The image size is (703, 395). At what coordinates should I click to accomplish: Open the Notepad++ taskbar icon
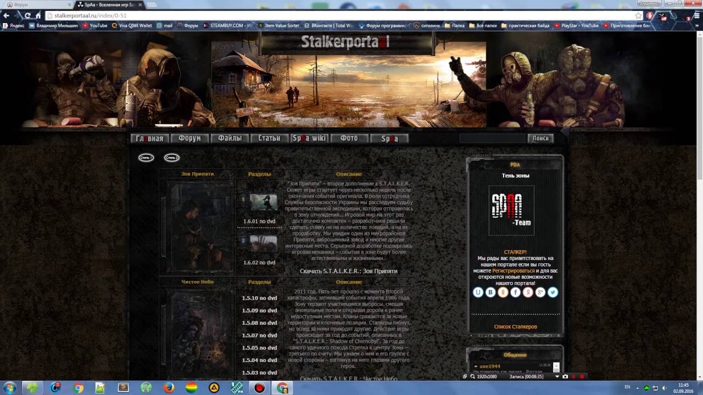[101, 388]
